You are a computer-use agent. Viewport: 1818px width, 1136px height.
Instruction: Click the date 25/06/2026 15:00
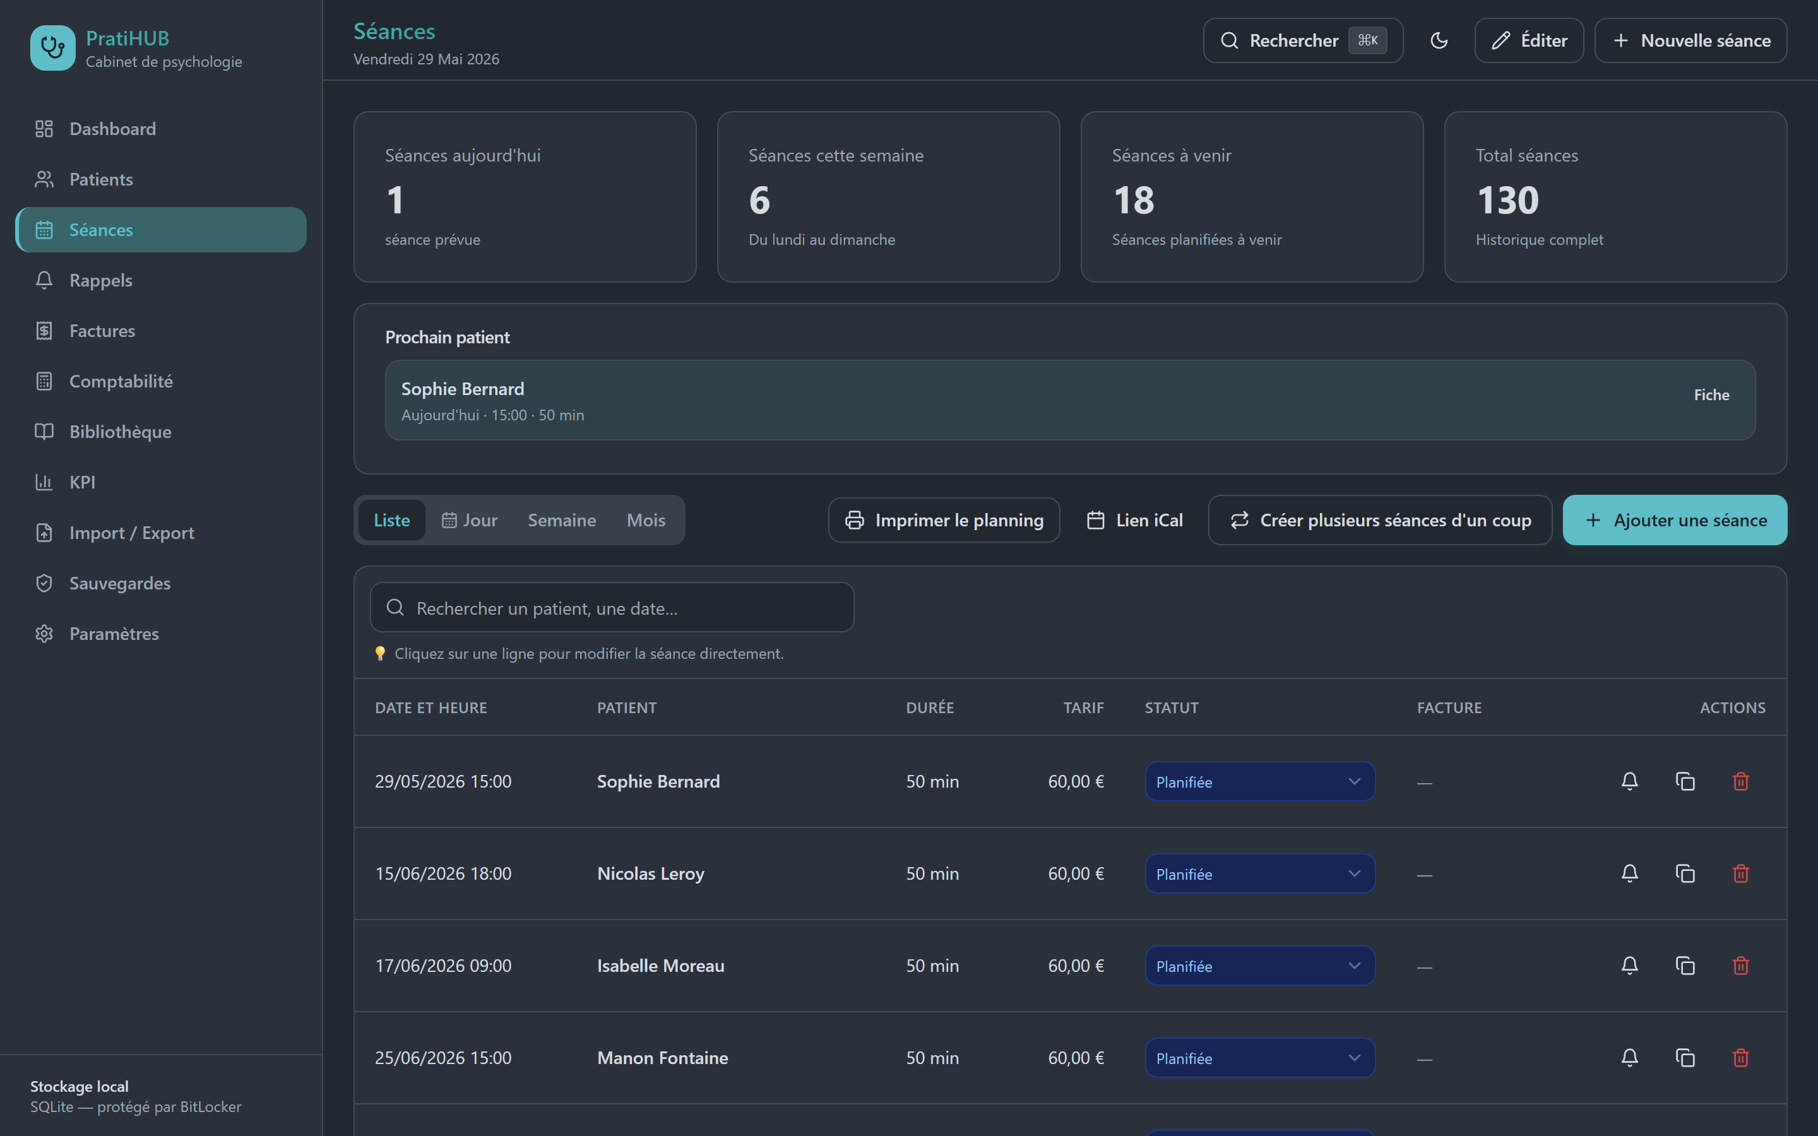[x=443, y=1058]
